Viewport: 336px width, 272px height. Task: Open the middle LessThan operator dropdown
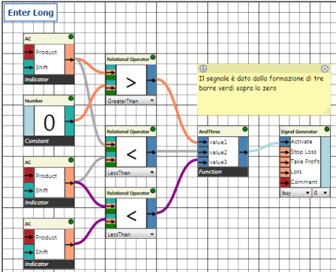click(x=131, y=173)
